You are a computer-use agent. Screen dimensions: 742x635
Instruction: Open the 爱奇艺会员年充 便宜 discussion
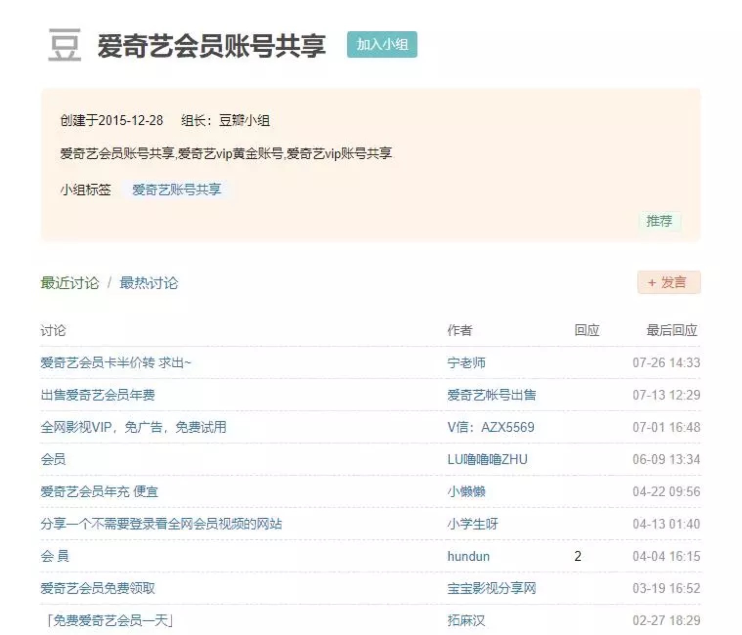[x=99, y=491]
